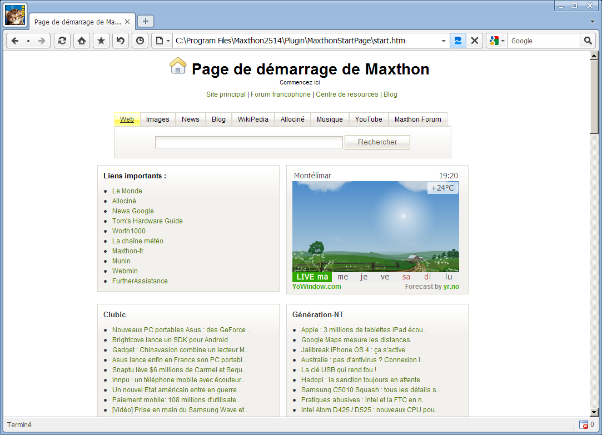The width and height of the screenshot is (602, 435).
Task: Click the vertical scrollbar thumb
Action: coord(594,97)
